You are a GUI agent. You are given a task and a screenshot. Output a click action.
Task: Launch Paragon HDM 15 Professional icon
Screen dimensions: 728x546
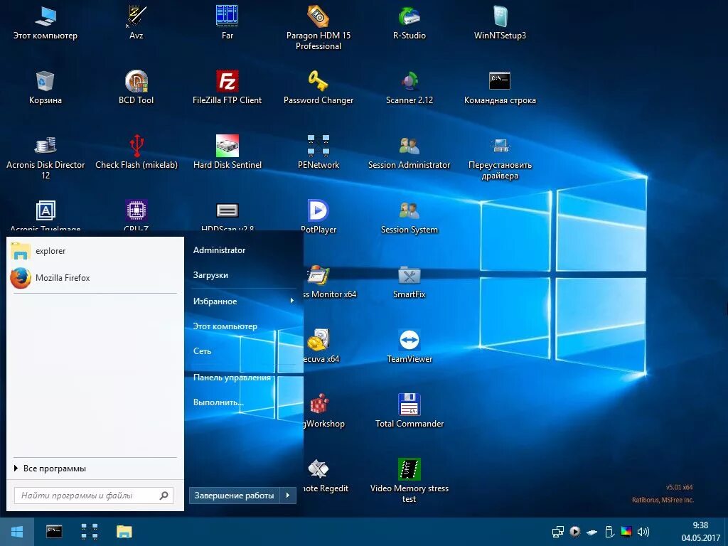(x=318, y=27)
